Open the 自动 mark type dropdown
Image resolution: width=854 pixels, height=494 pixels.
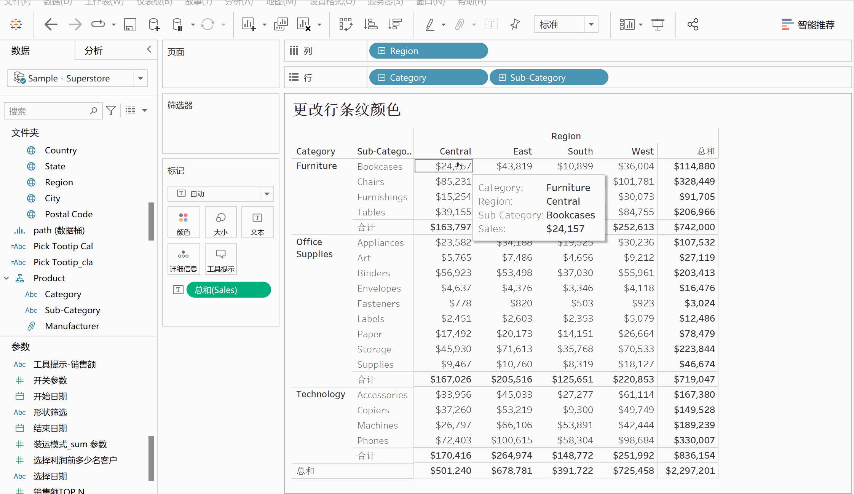[267, 194]
